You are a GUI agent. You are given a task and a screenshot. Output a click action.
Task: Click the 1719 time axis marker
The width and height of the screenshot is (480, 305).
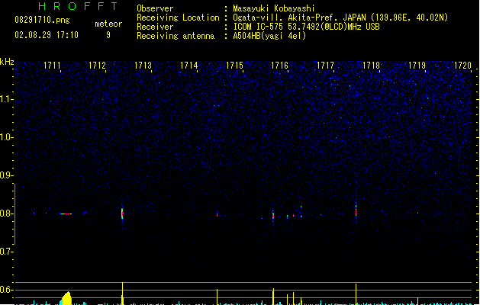(417, 66)
